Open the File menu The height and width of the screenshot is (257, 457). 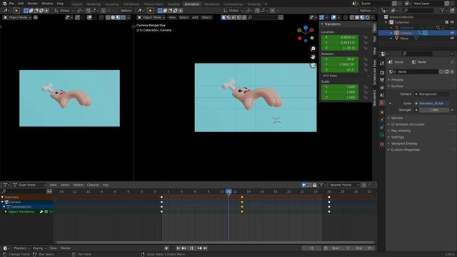point(11,4)
